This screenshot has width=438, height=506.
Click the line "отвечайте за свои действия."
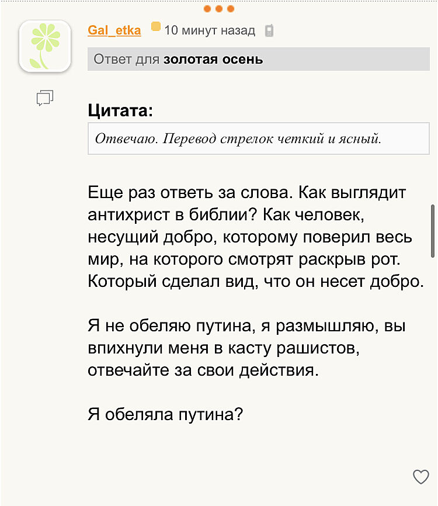(x=204, y=370)
